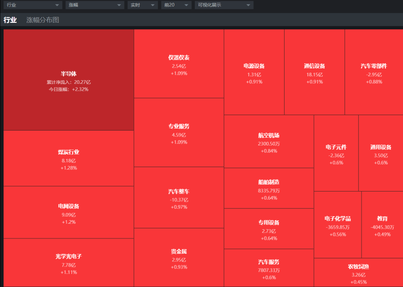Select the 煤炭行业 sector tile
403x287 pixels.
(x=68, y=158)
